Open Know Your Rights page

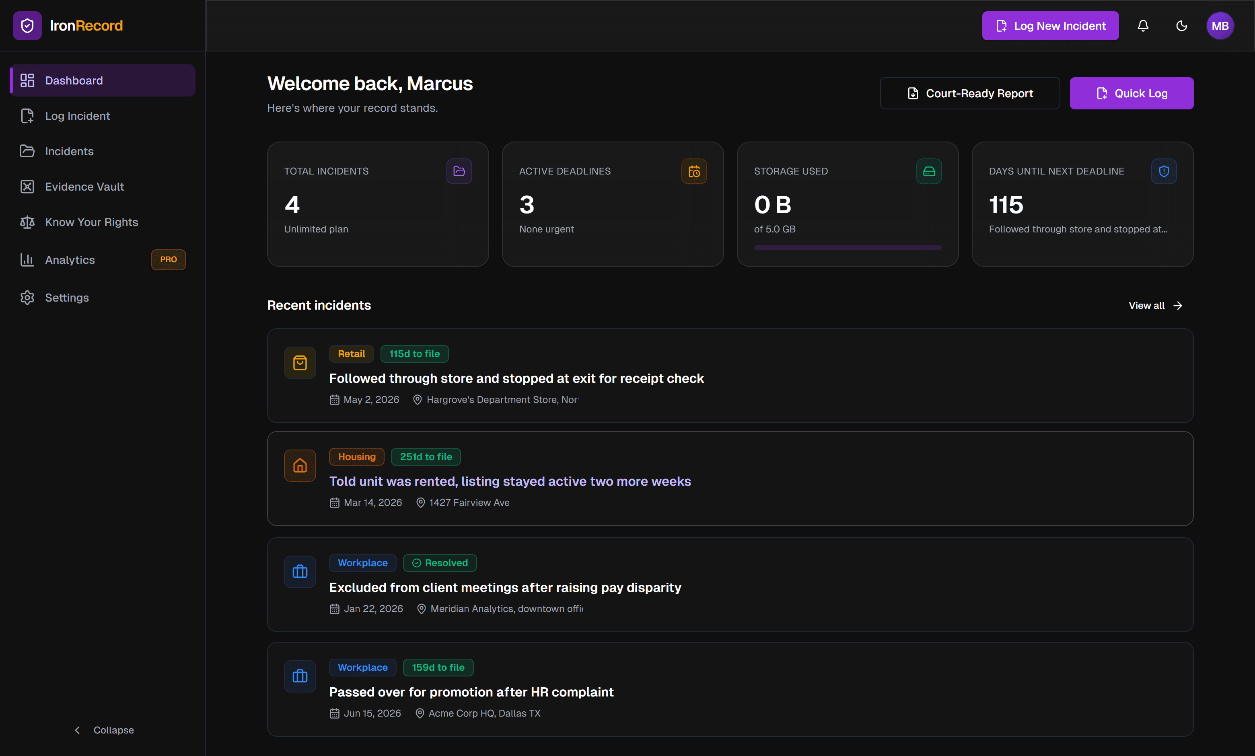coord(103,222)
